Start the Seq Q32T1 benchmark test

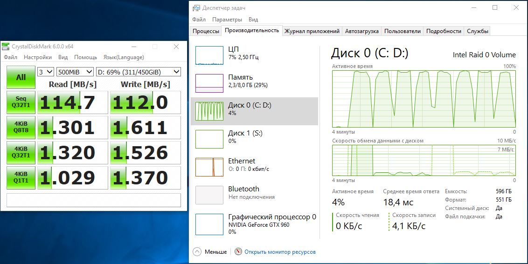(x=21, y=102)
